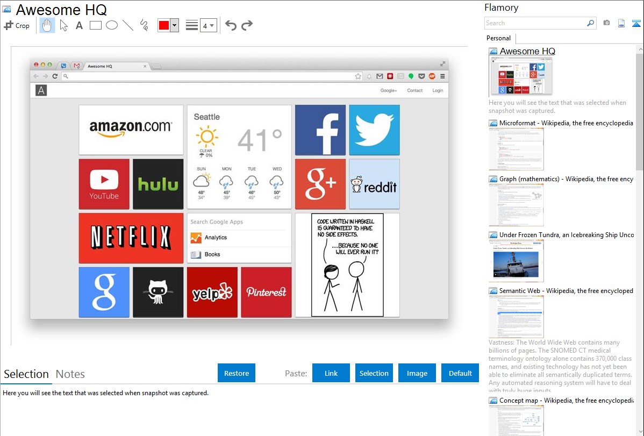Click the Facebook tile in snapshot
This screenshot has width=644, height=436.
pyautogui.click(x=320, y=130)
